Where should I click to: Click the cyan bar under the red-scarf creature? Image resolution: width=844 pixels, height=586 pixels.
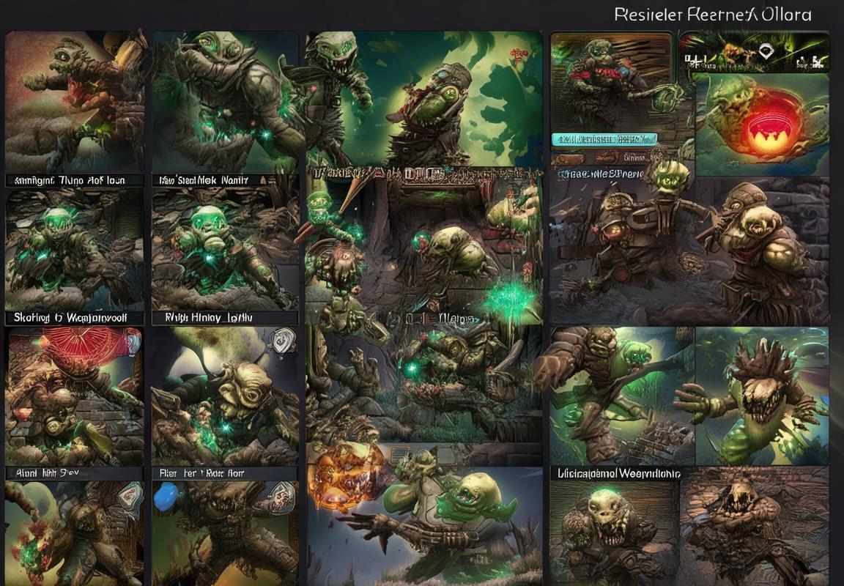tap(604, 140)
